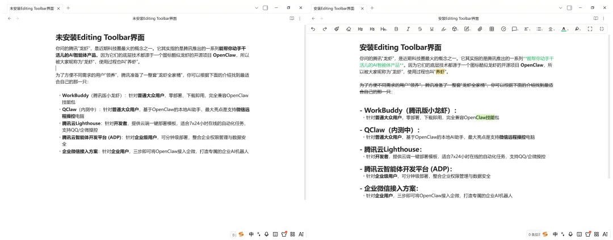Open the speech bubble callout dropdown
Image resolution: width=613 pixels, height=240 pixels.
tap(515, 29)
